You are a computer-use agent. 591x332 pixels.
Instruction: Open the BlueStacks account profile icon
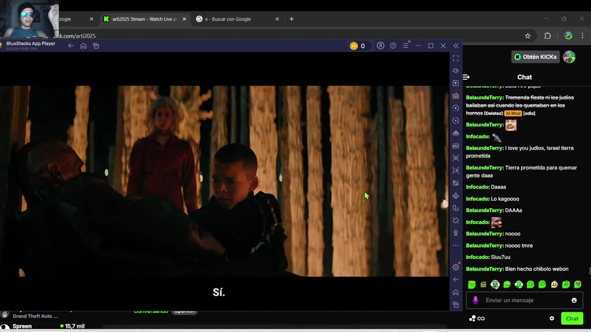coord(380,46)
